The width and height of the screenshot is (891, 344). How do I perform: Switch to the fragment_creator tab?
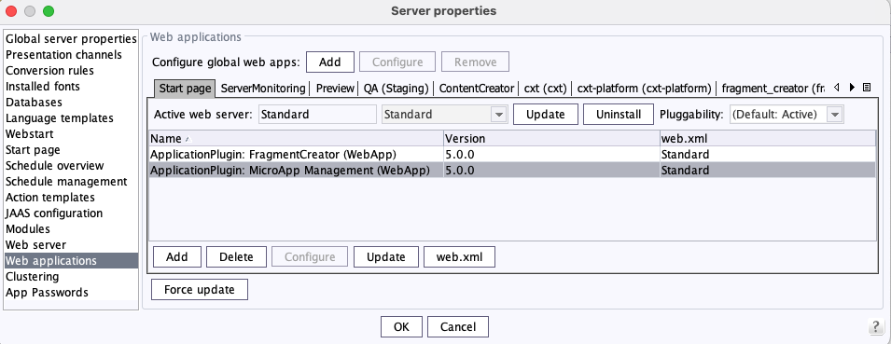772,89
